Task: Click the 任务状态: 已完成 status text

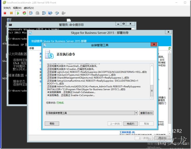Action: (x=55, y=103)
